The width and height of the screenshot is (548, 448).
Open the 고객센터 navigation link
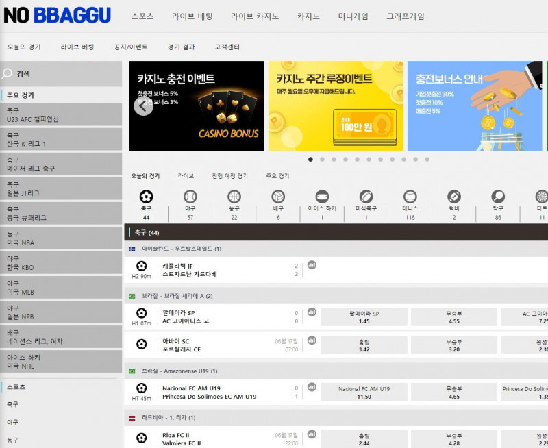(x=227, y=47)
